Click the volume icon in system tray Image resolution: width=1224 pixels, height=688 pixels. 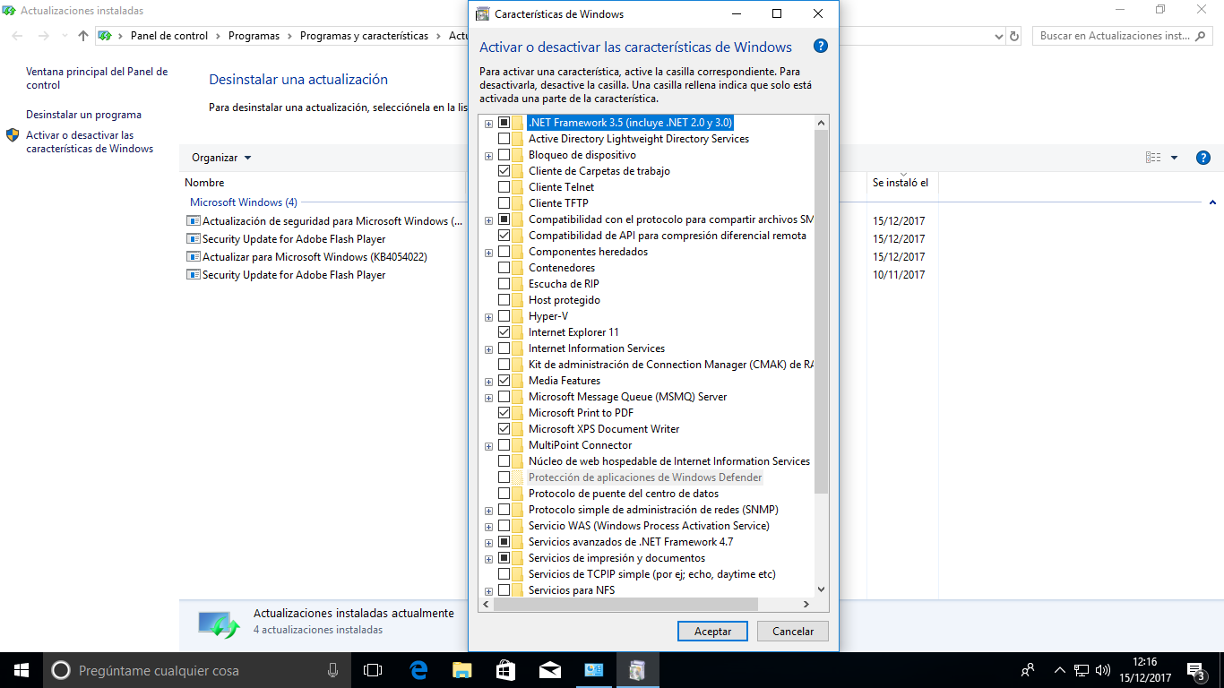pyautogui.click(x=1103, y=670)
